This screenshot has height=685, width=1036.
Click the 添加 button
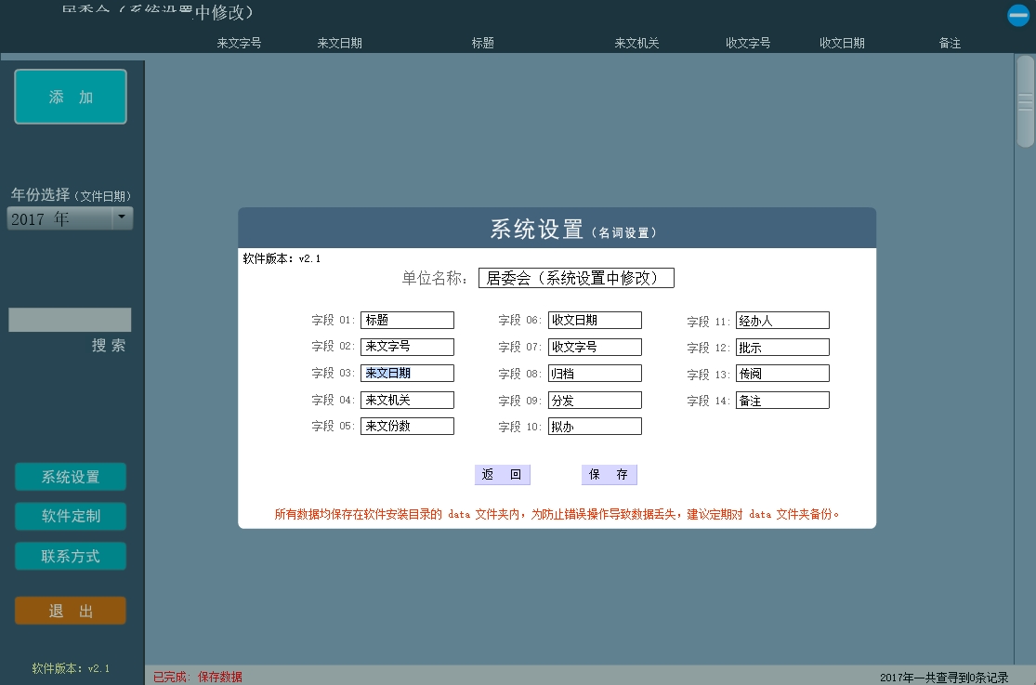click(71, 97)
